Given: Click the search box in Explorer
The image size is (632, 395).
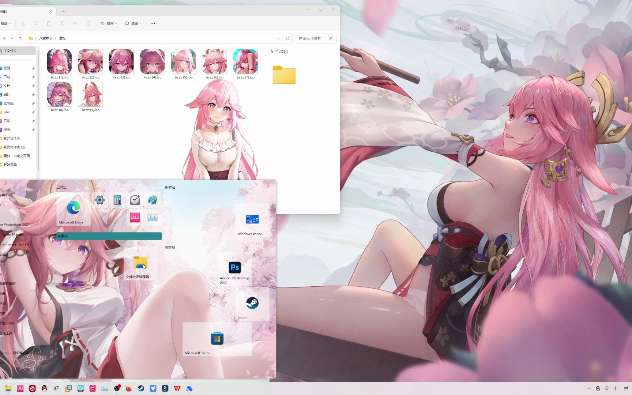Looking at the screenshot, I should tap(316, 38).
